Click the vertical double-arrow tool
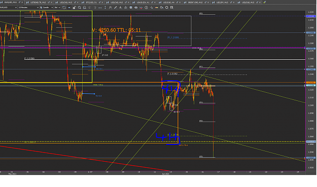The image size is (317, 187). (105, 8)
